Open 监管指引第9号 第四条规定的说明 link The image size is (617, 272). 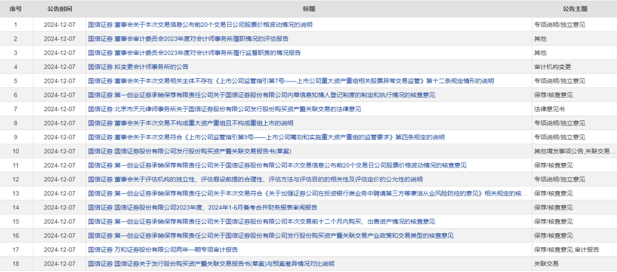click(266, 137)
